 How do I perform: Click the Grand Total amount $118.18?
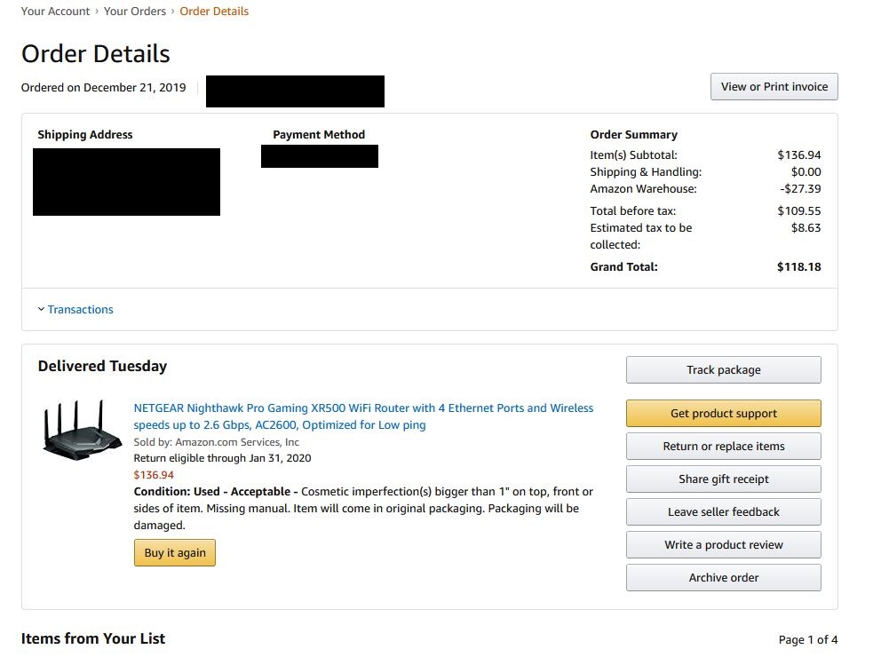pyautogui.click(x=798, y=267)
